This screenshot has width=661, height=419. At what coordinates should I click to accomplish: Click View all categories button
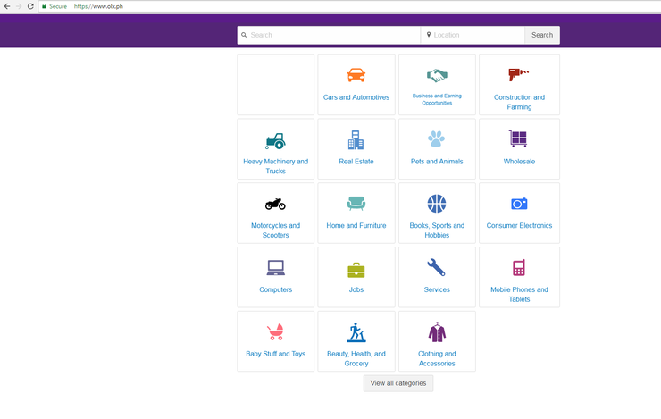[398, 383]
